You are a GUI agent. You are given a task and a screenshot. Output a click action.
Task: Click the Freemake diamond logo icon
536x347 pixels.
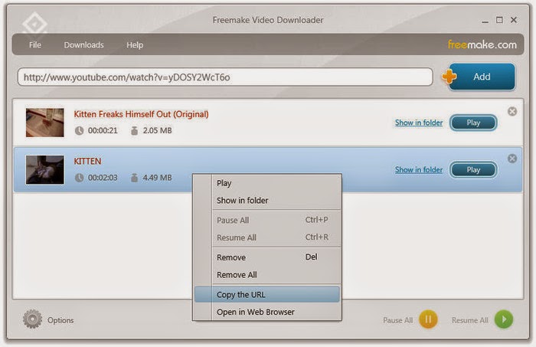coord(34,25)
